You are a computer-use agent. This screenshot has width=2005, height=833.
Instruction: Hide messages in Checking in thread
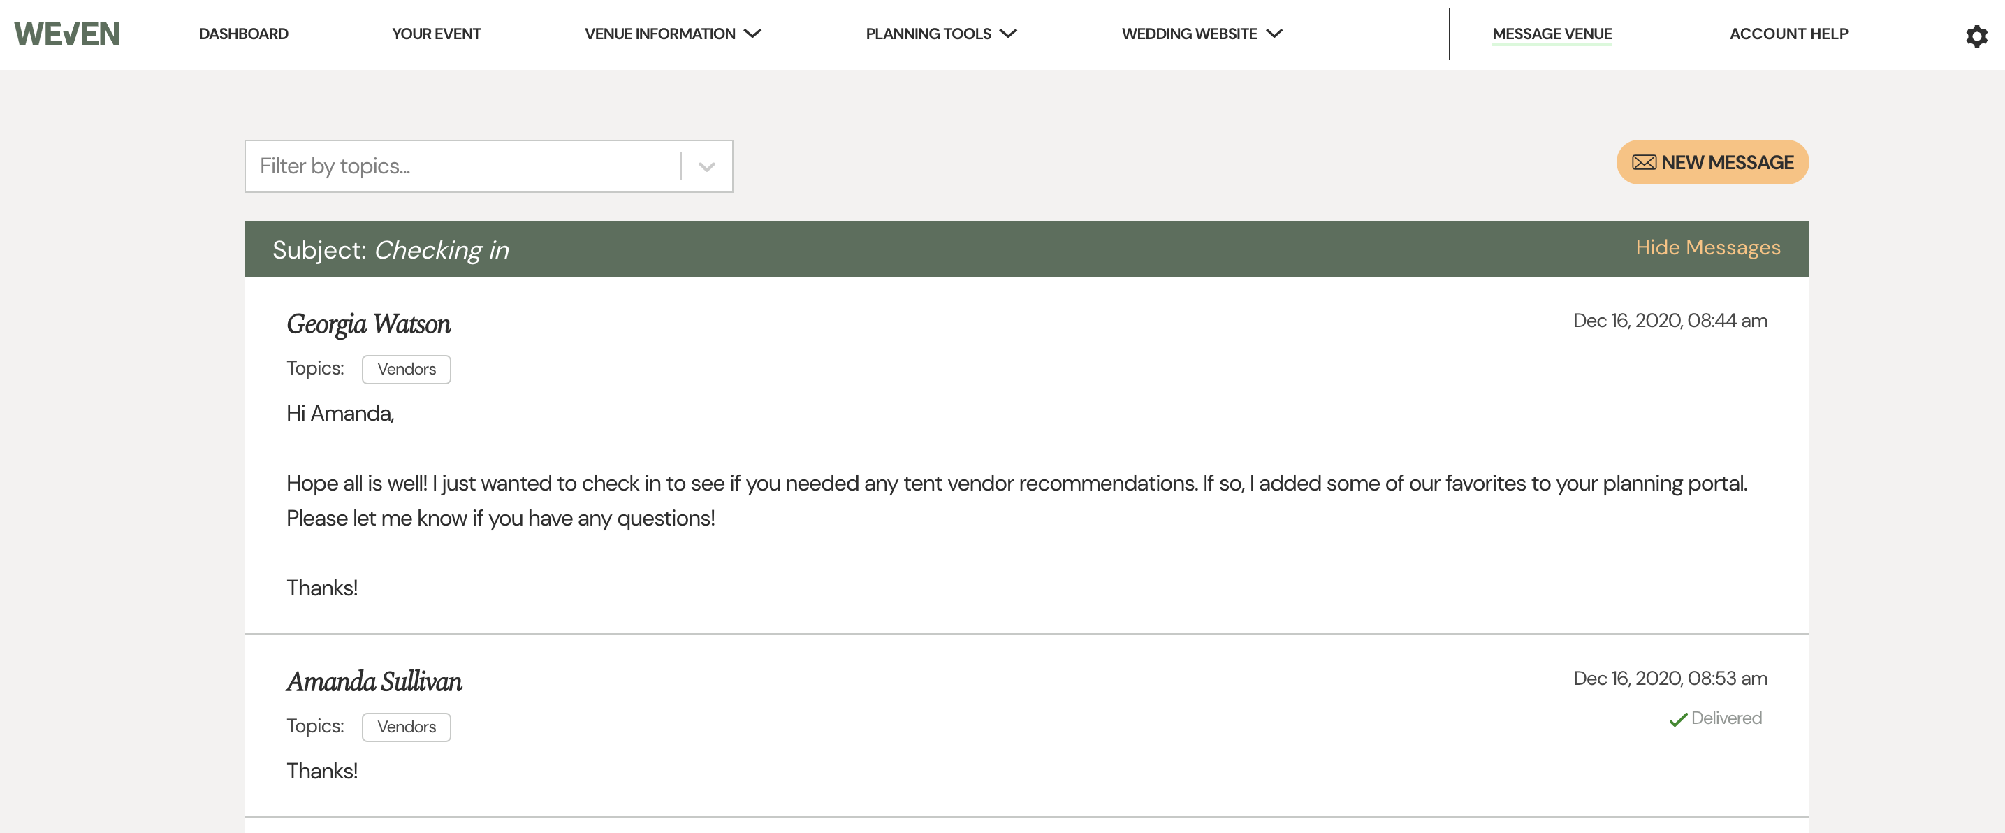click(x=1708, y=247)
